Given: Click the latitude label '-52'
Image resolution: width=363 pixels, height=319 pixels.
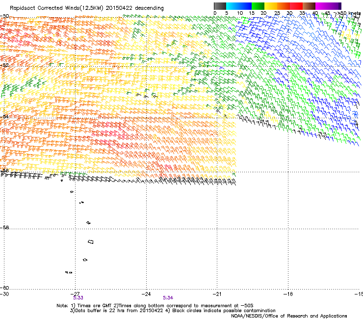Looking at the screenshot, I should [x=4, y=65].
